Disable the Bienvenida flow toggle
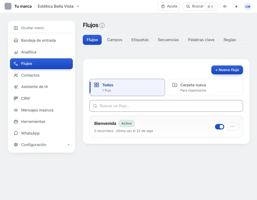 [x=219, y=127]
